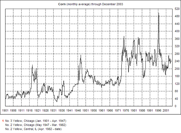The width and height of the screenshot is (181, 133).
Task: Click the price peak just after 1946
Action: pyautogui.click(x=81, y=55)
